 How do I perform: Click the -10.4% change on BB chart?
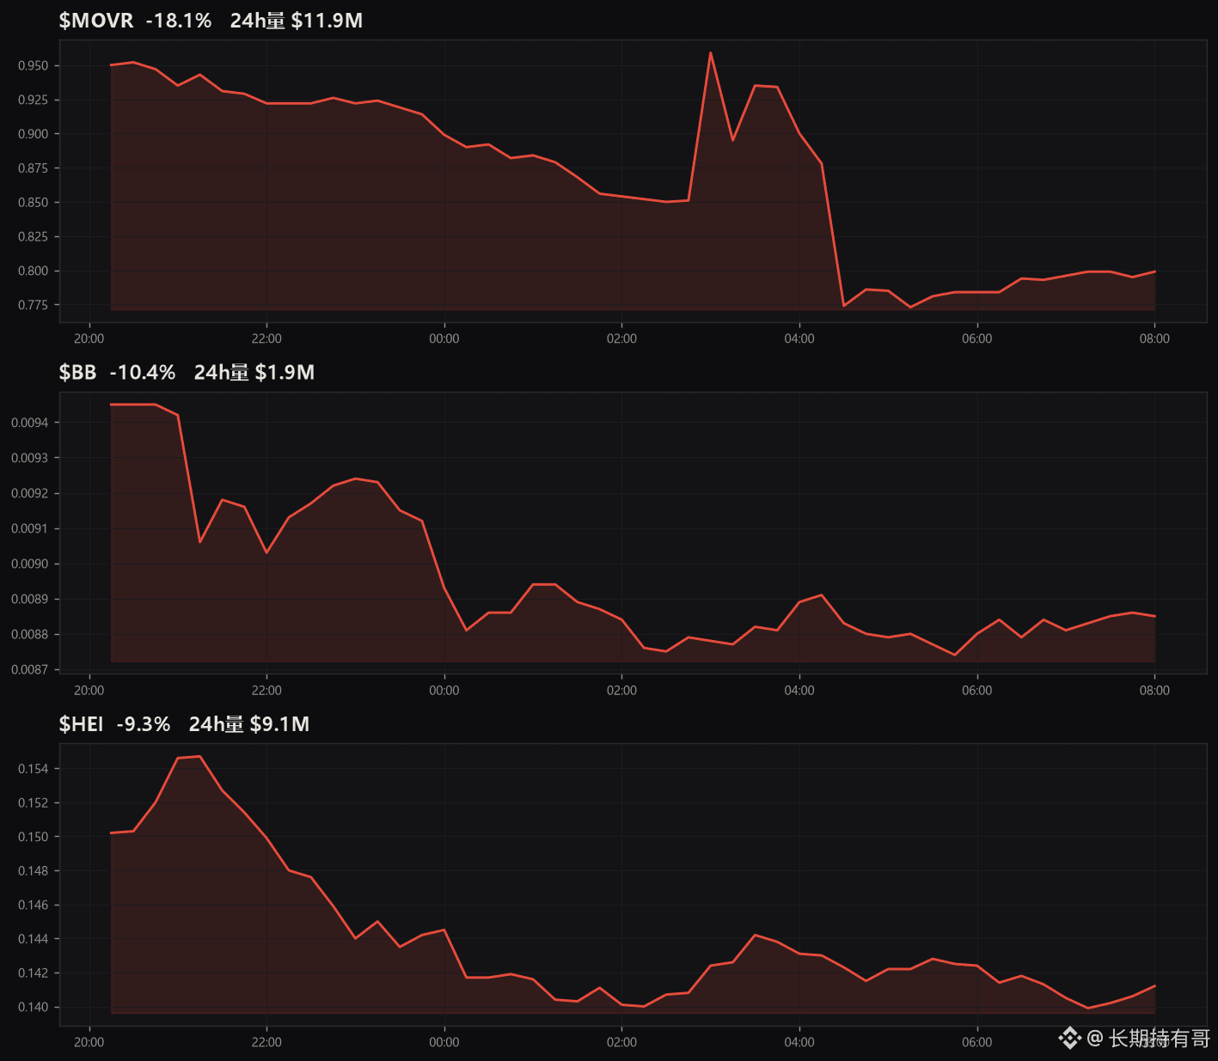143,373
